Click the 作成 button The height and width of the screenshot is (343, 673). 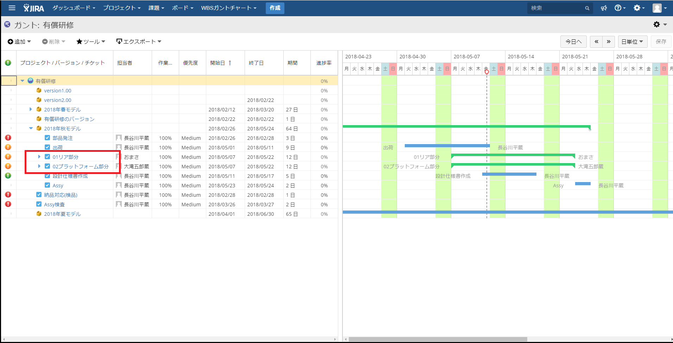click(x=275, y=8)
